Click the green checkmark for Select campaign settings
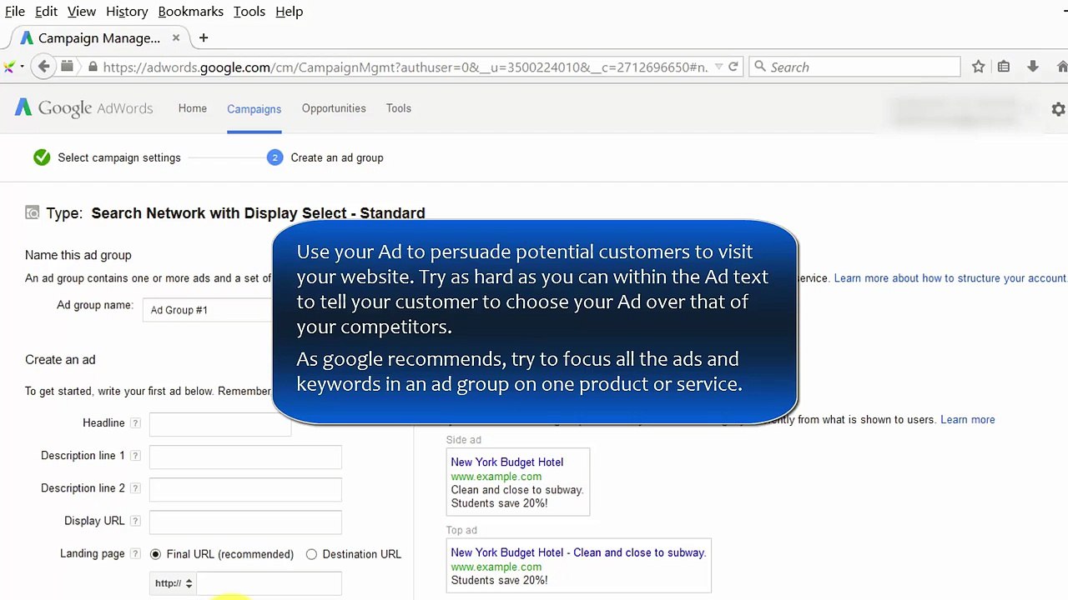Viewport: 1068px width, 600px height. 42,157
